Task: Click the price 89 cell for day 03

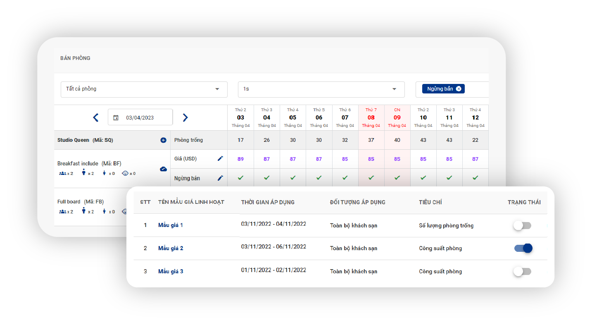Action: (x=240, y=159)
